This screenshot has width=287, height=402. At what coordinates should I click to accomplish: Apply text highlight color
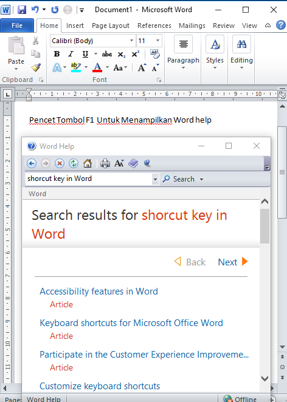point(76,67)
